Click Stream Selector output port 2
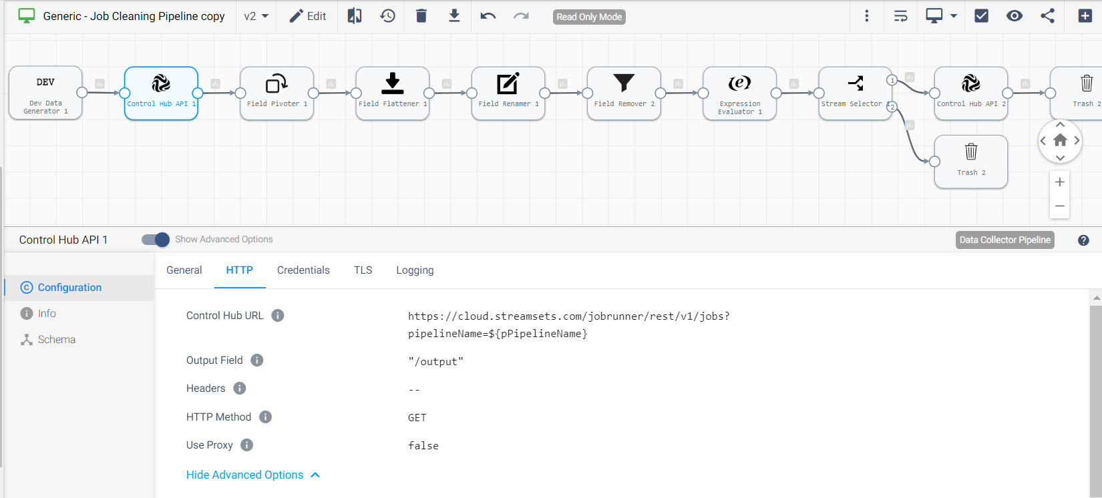This screenshot has height=498, width=1102. tap(892, 107)
